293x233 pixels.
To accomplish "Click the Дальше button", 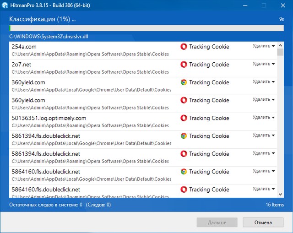I will point(217,222).
